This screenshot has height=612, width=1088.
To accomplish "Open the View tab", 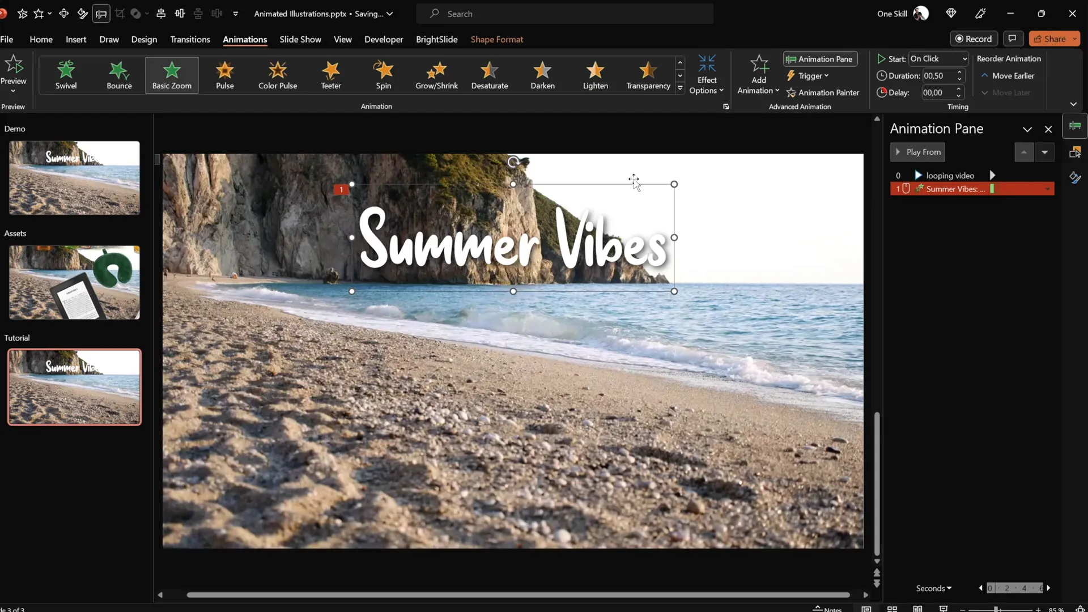I will coord(342,39).
